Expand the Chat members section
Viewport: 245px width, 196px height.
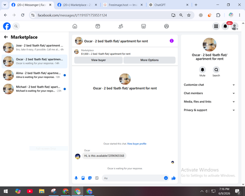coord(209,93)
